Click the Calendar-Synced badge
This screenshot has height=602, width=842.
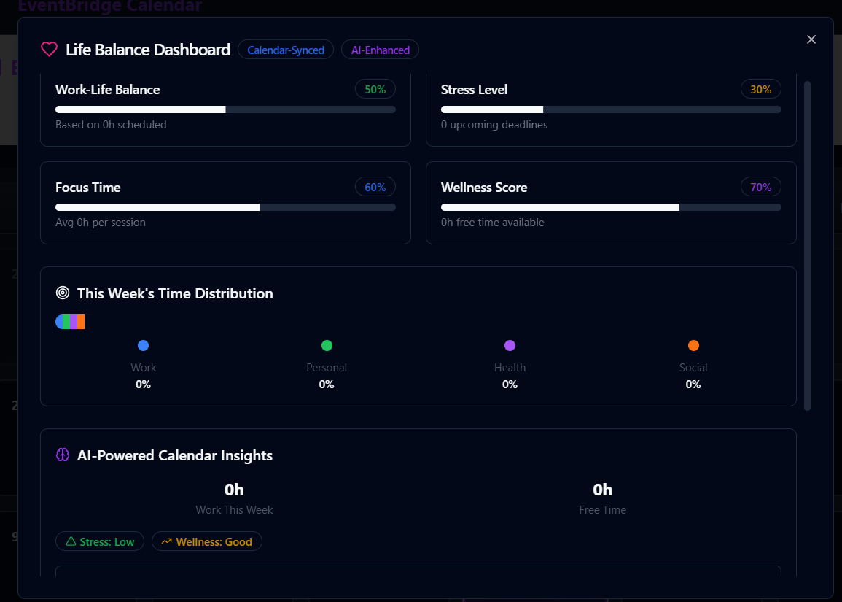tap(286, 50)
